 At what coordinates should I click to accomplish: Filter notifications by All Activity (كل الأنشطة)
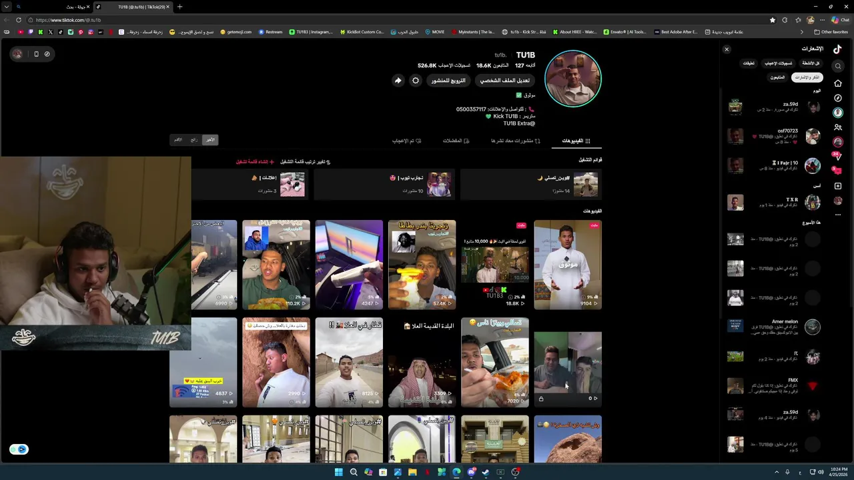(x=811, y=63)
